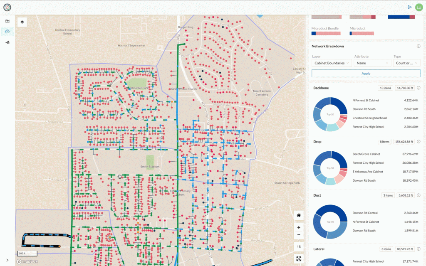The width and height of the screenshot is (426, 266).
Task: Open the app logo in top-left corner
Action: click(7, 7)
